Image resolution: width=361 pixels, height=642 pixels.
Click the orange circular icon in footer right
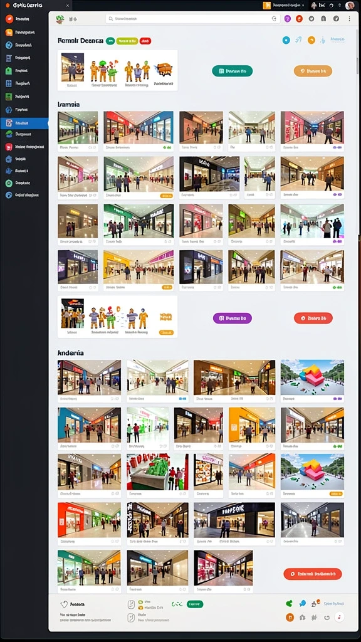[290, 618]
